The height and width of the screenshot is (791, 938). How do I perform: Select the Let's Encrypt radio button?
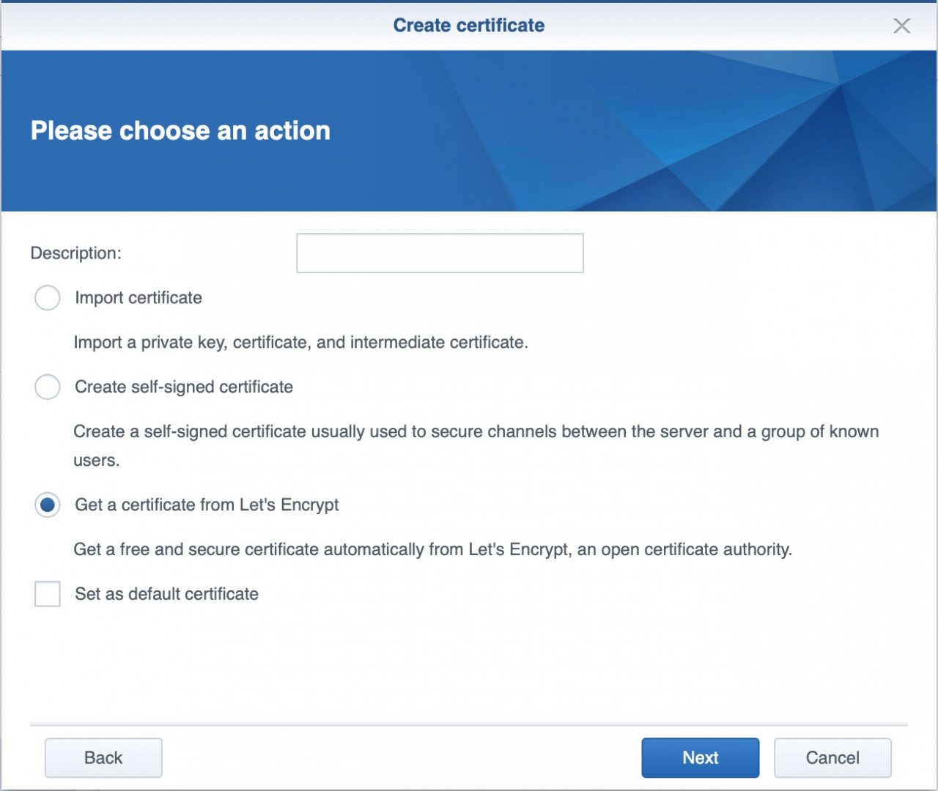pos(48,505)
